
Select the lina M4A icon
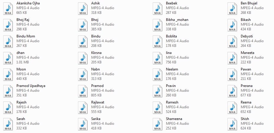[158, 58]
